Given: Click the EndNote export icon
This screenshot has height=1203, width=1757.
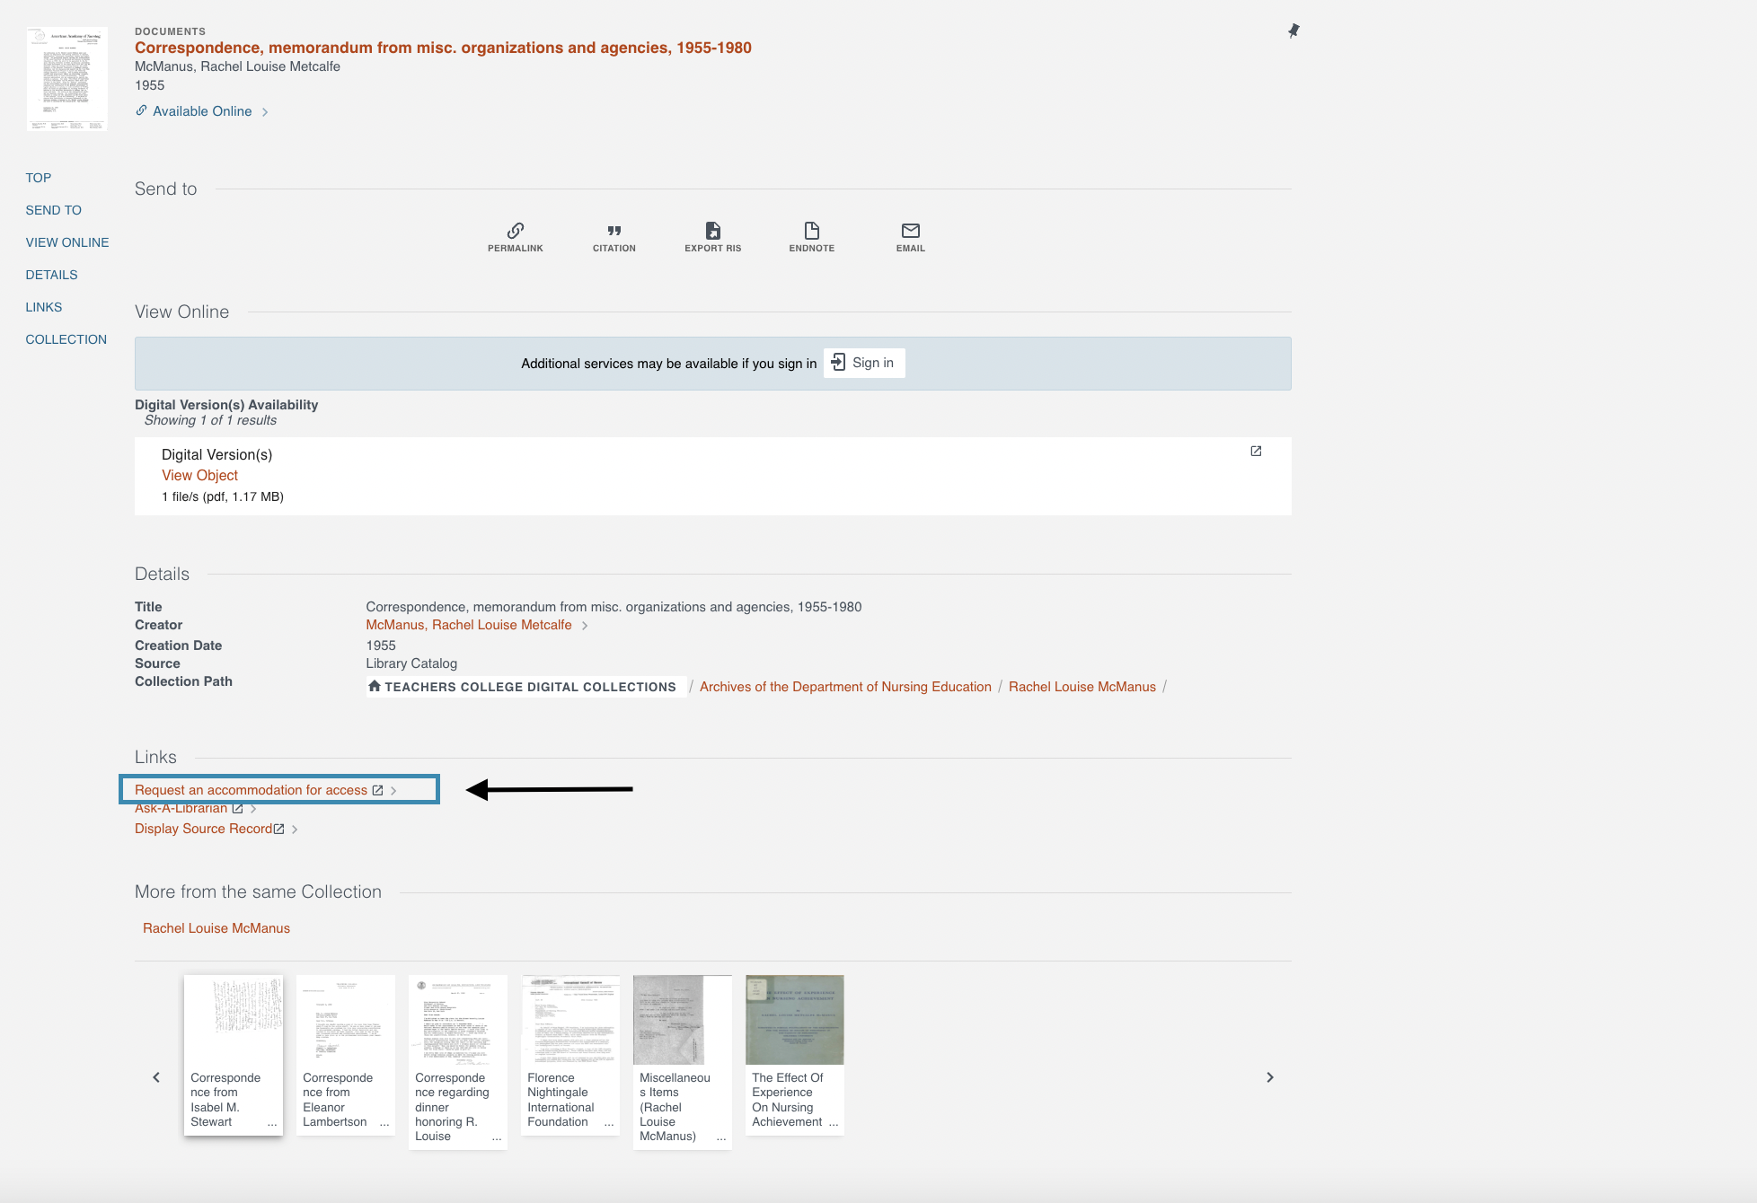Looking at the screenshot, I should point(811,231).
